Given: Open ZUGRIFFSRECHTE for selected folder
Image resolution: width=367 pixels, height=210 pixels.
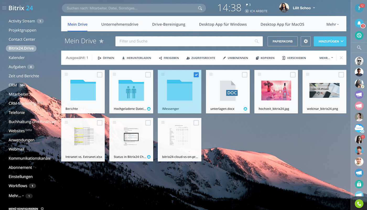Looking at the screenshot, I should [201, 58].
